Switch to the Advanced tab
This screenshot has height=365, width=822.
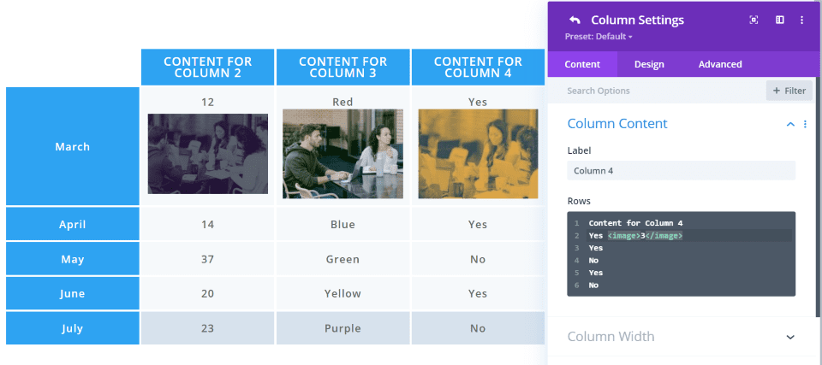tap(720, 64)
